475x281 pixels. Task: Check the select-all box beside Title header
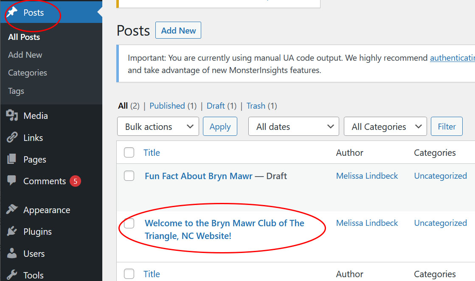tap(129, 152)
